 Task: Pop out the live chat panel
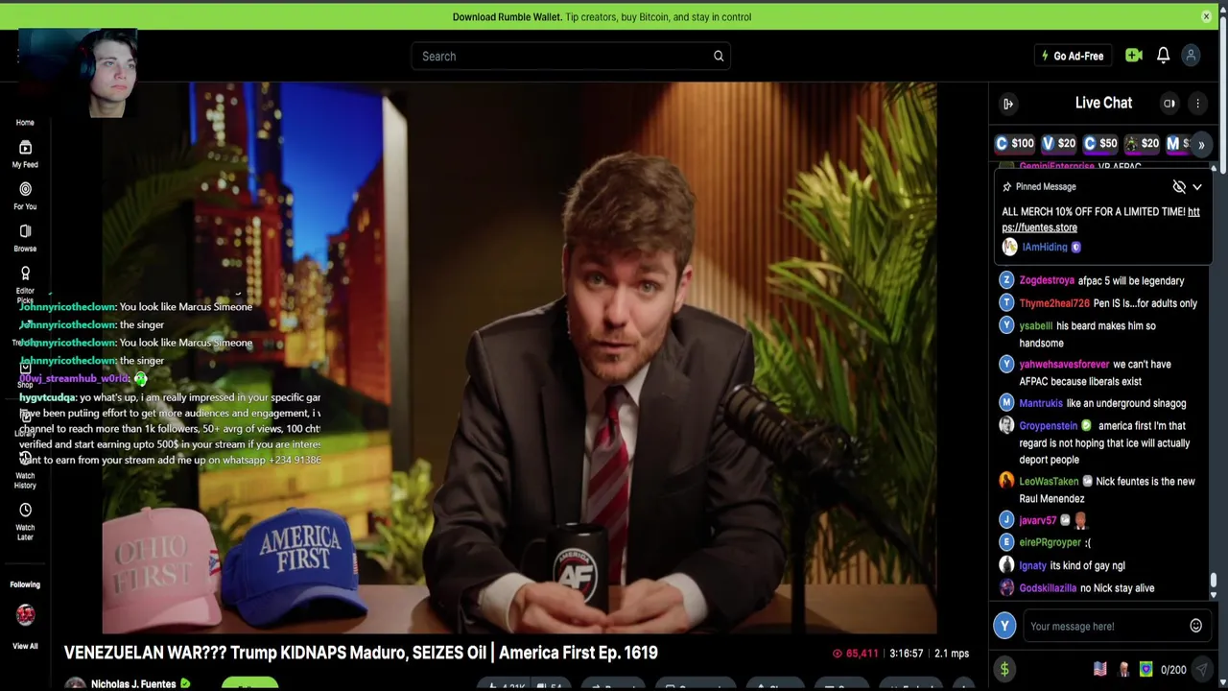[1008, 104]
